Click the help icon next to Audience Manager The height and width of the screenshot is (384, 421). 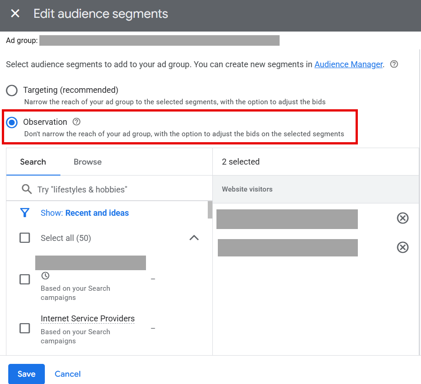tap(394, 64)
